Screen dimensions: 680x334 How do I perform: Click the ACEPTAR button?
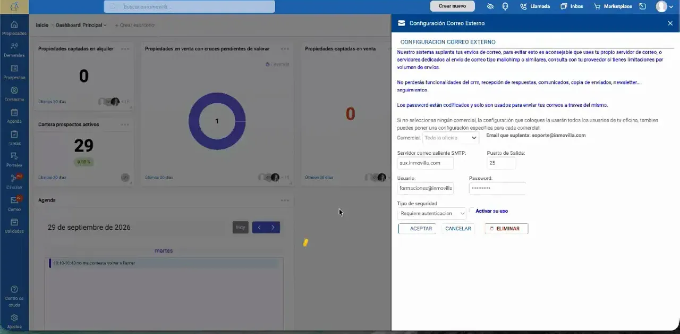[417, 229]
